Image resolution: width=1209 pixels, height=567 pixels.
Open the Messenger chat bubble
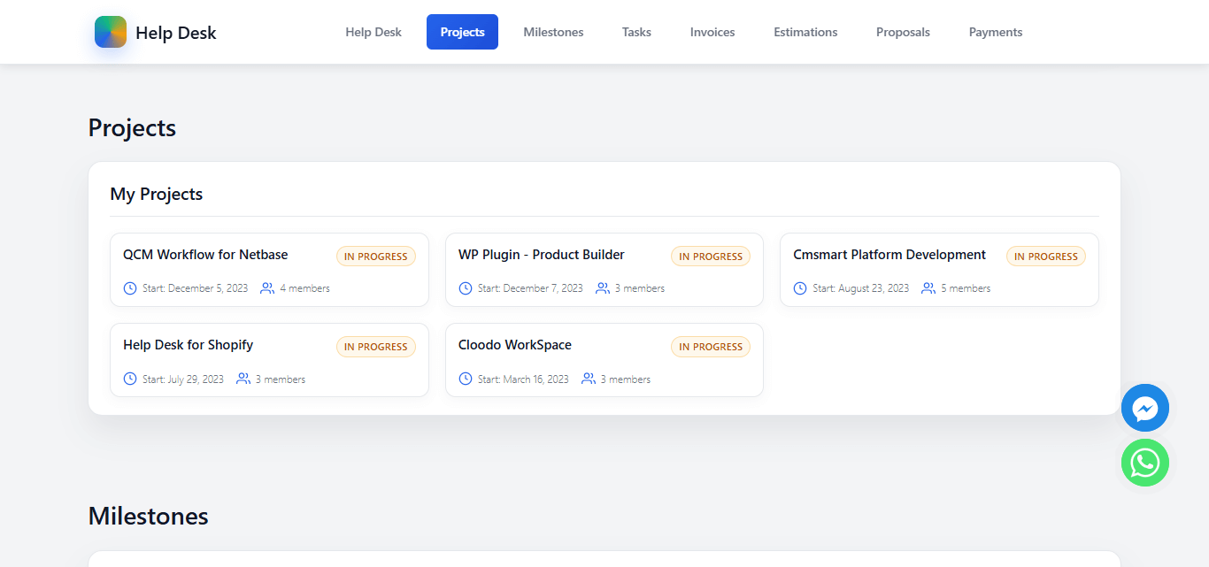click(1144, 408)
